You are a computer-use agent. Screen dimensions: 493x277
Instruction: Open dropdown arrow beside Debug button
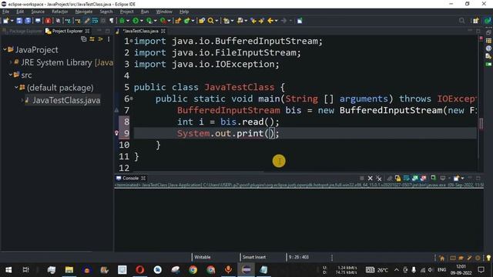click(x=128, y=21)
